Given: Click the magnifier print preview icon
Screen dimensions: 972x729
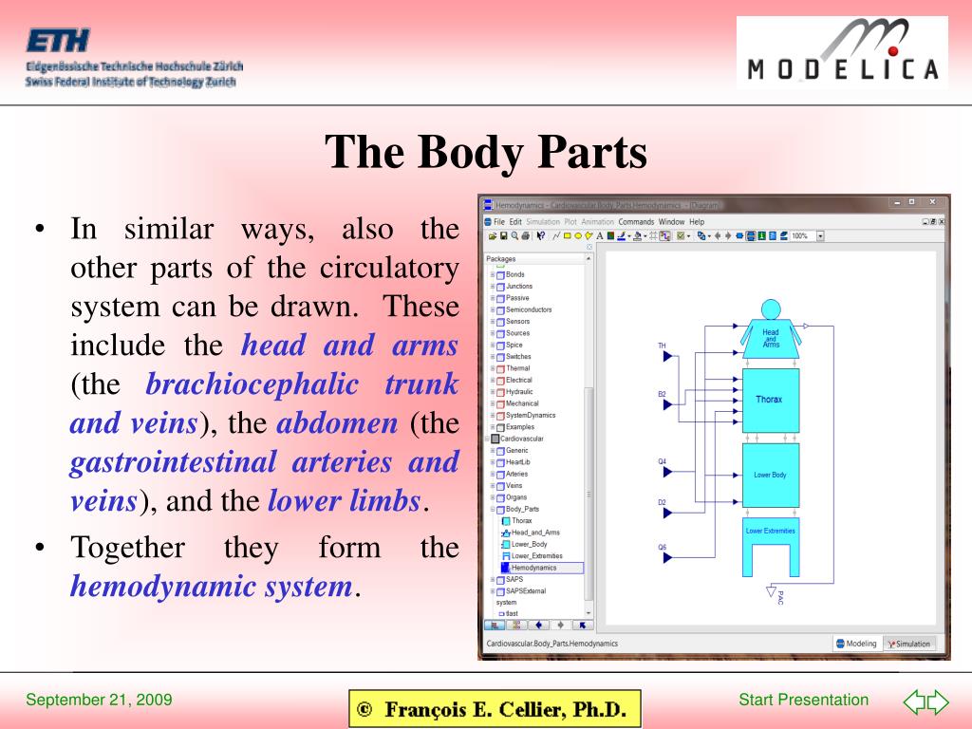Looking at the screenshot, I should [514, 235].
